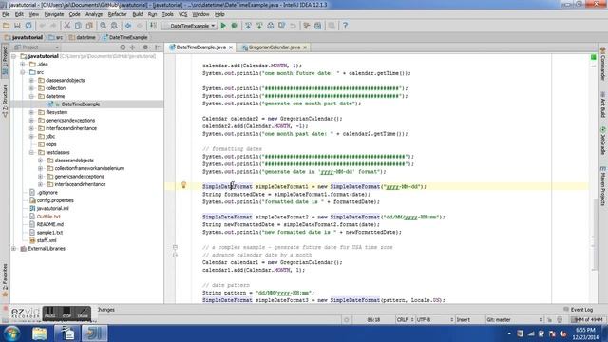Collapse the src folder node
The width and height of the screenshot is (608, 342).
(23, 72)
